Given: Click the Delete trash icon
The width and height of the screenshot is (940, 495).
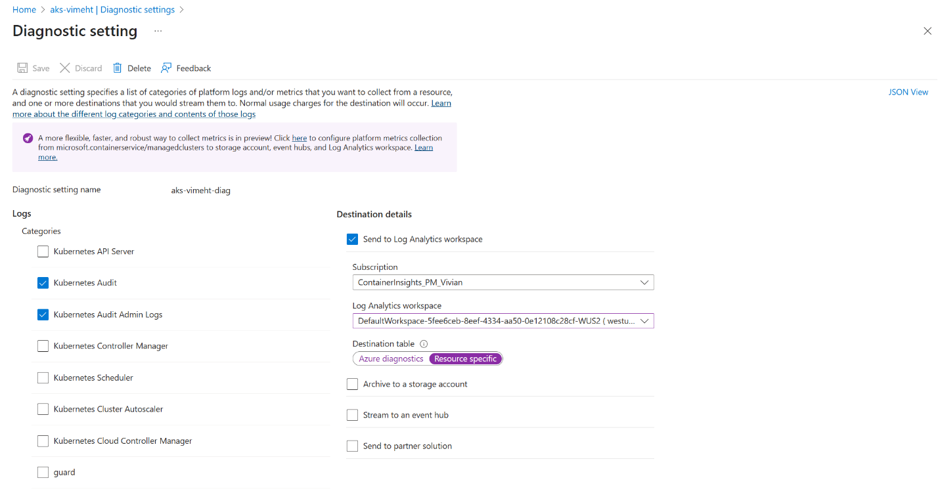Looking at the screenshot, I should coord(118,68).
